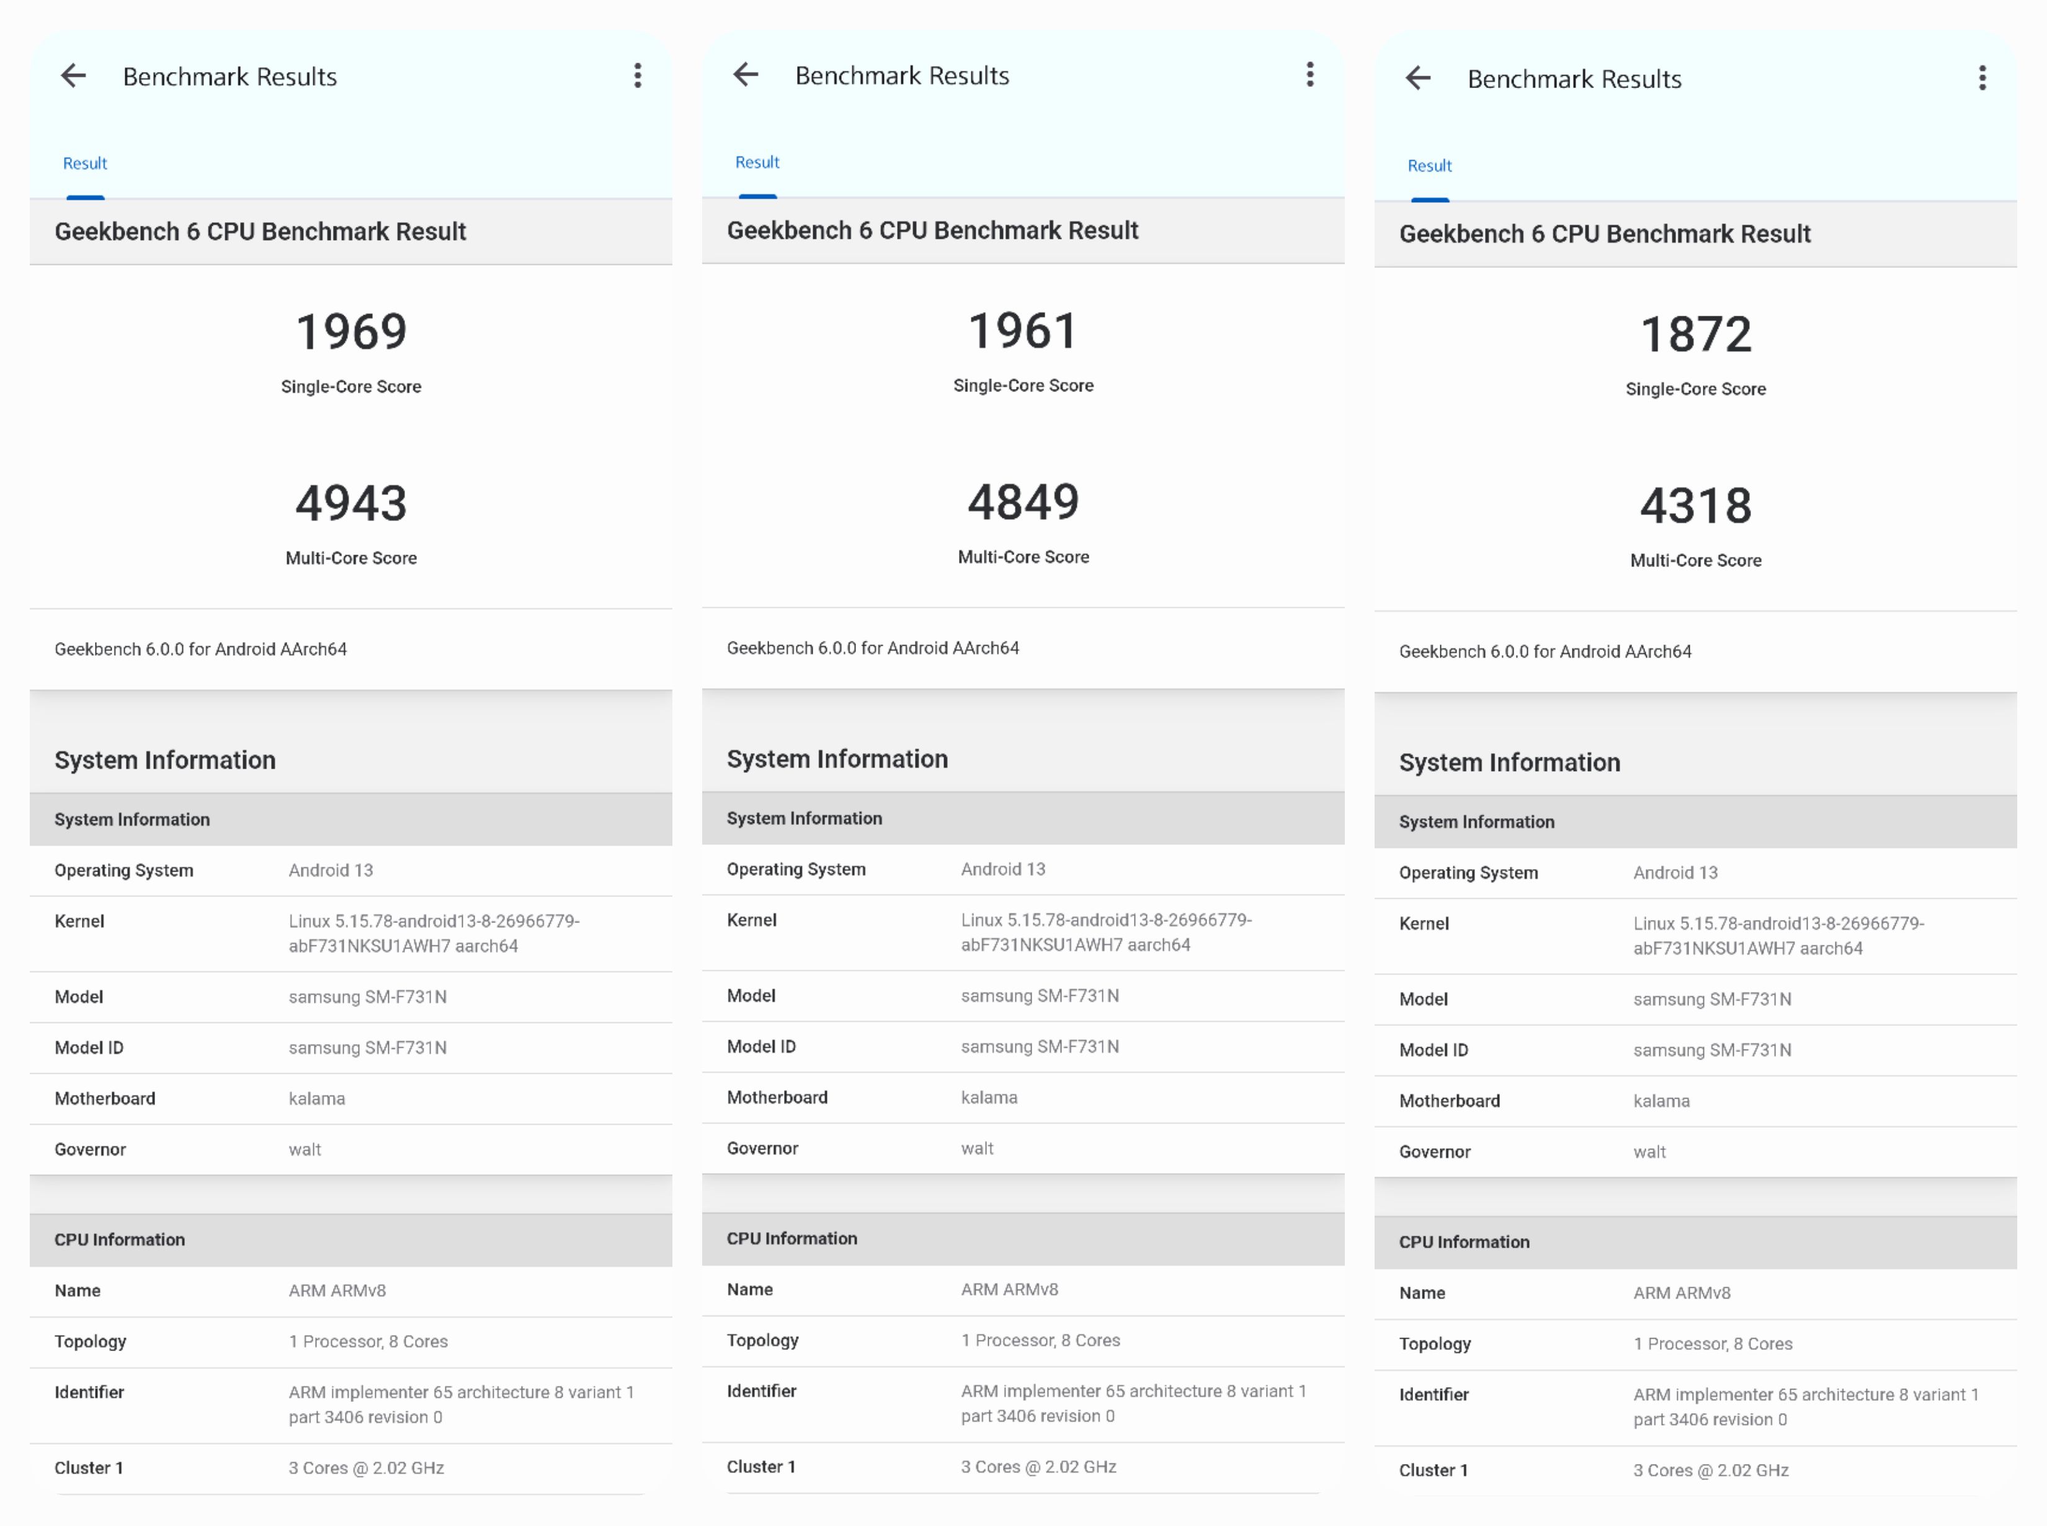Open three-dot menu in the 1872 score panel
Screen dimensions: 2047x1526
[x=1982, y=79]
